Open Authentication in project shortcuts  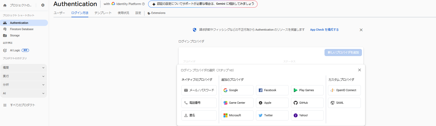pos(24,23)
